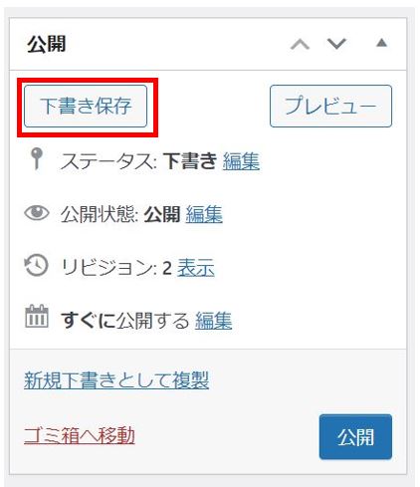Collapse the 公開 panel with the triangle toggle
Screen dimensions: 420x487
click(382, 43)
